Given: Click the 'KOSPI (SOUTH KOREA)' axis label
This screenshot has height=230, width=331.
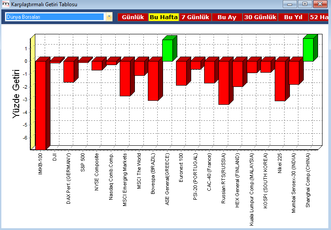Looking at the screenshot, I should coord(266,181).
